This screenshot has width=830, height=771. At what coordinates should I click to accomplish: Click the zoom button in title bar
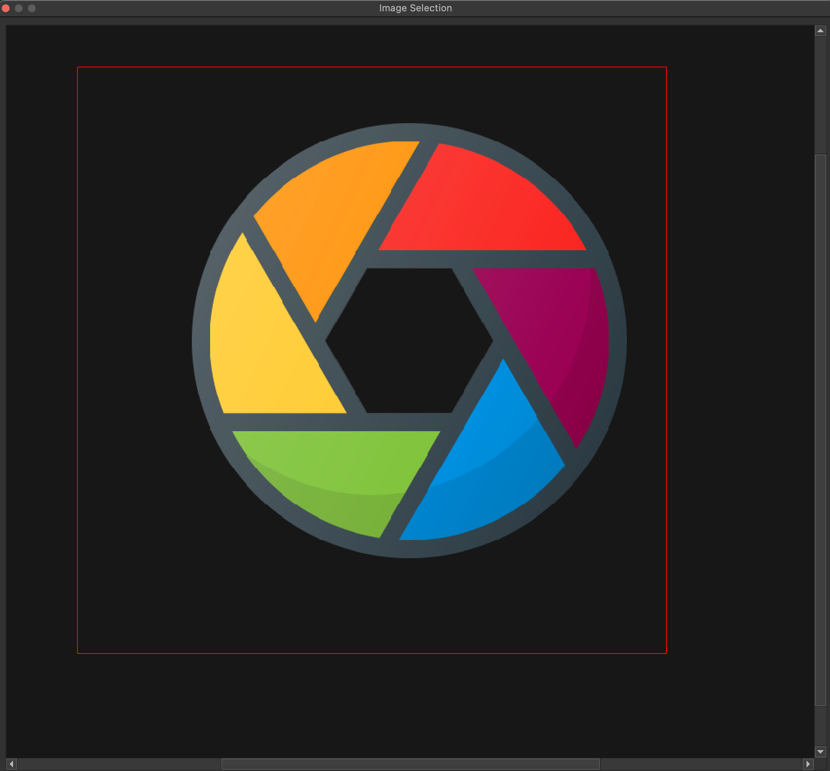tap(32, 8)
